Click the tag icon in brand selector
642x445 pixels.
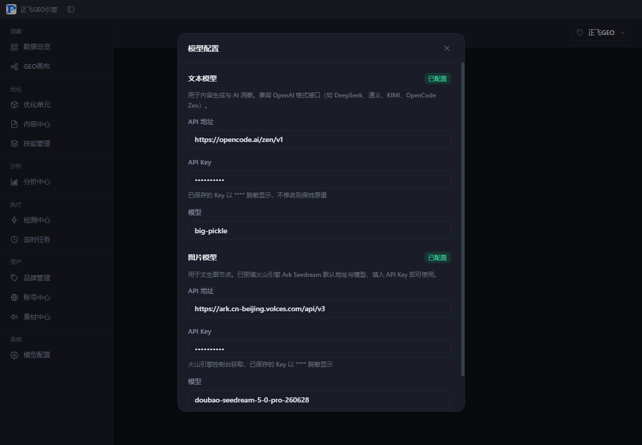point(580,32)
